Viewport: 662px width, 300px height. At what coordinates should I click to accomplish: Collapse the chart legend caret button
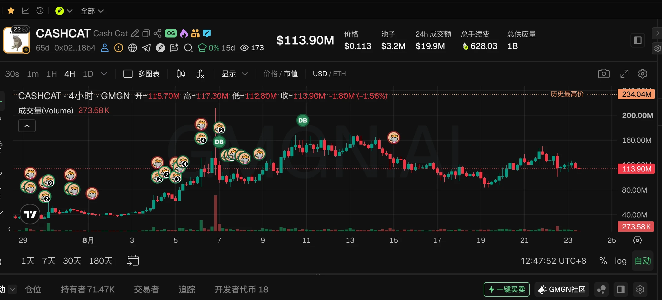pos(27,126)
